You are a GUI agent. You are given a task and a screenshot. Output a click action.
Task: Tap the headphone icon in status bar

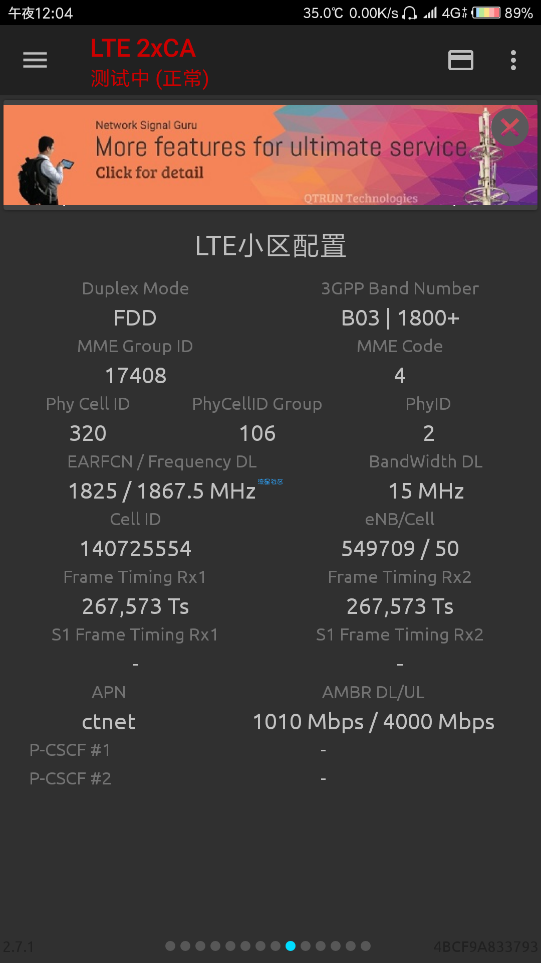[x=410, y=13]
